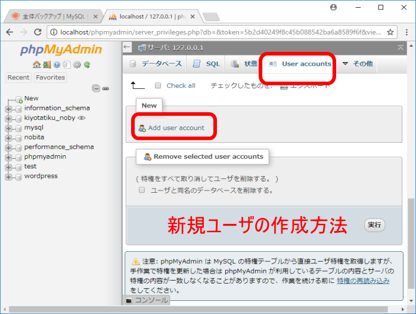416x314 pixels.
Task: Enable ユーザと同名のデータベースを削除する checkbox
Action: [142, 190]
